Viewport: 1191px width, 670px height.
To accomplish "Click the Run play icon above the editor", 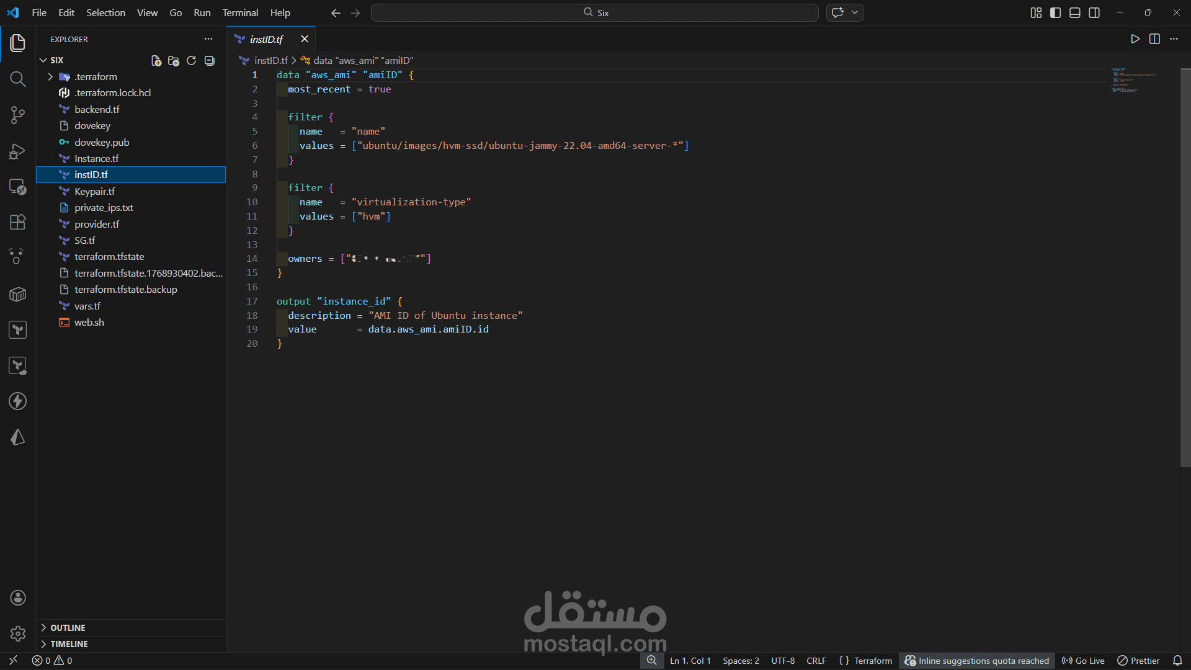I will [1135, 39].
